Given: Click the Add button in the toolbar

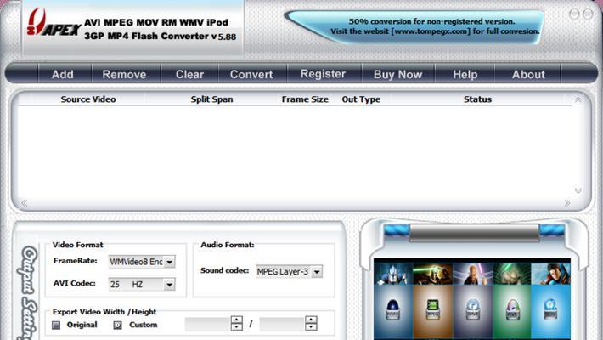Looking at the screenshot, I should click(63, 74).
